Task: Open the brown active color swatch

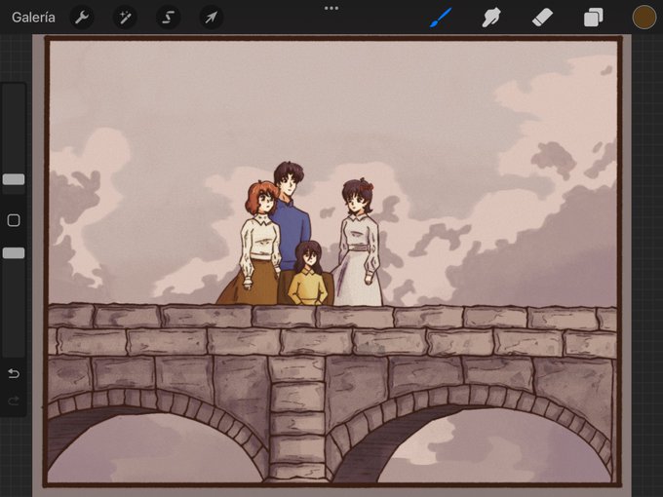Action: point(643,18)
